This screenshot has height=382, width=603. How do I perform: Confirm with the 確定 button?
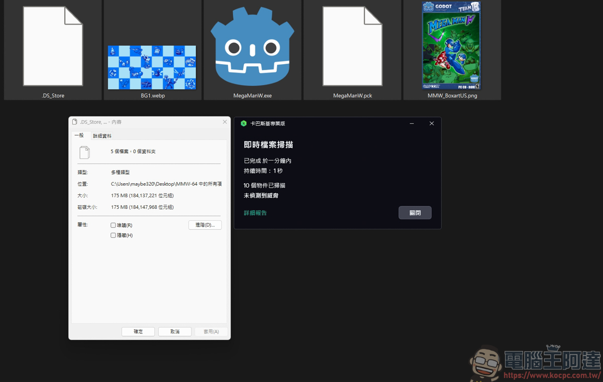click(x=138, y=332)
